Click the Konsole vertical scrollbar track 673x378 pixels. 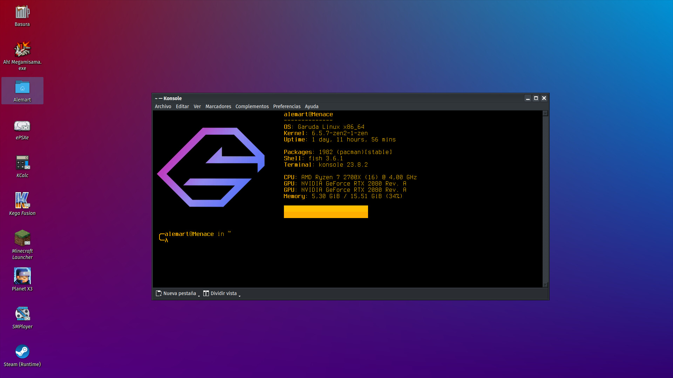point(545,199)
